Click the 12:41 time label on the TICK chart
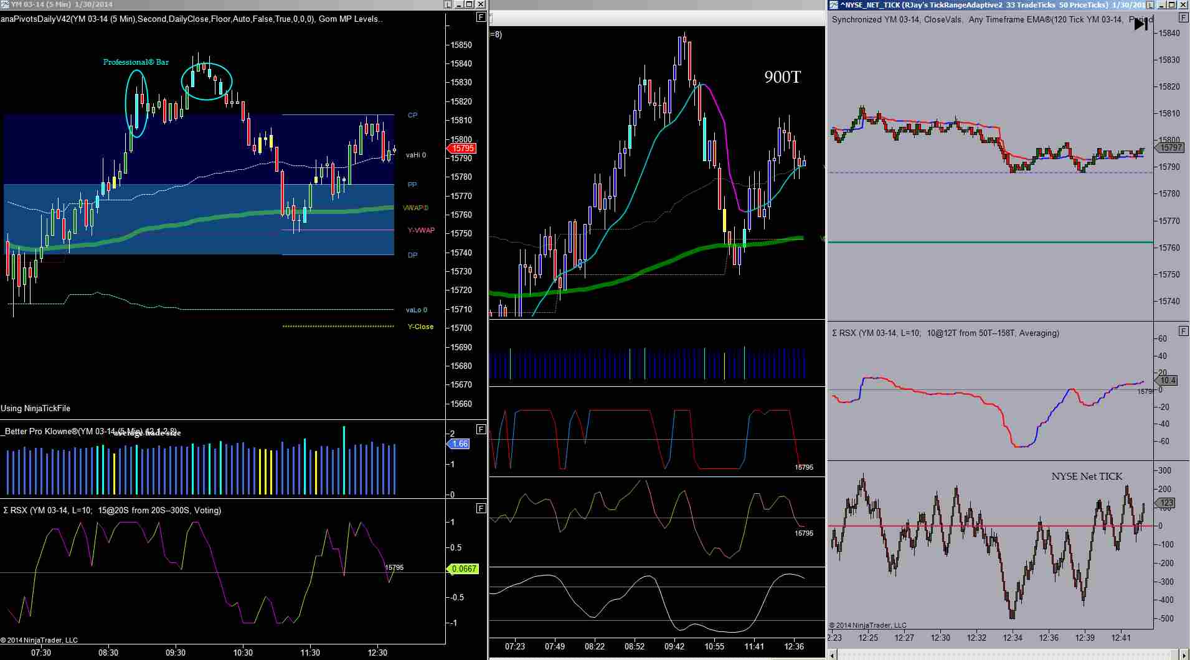The height and width of the screenshot is (660, 1190). coord(1121,638)
